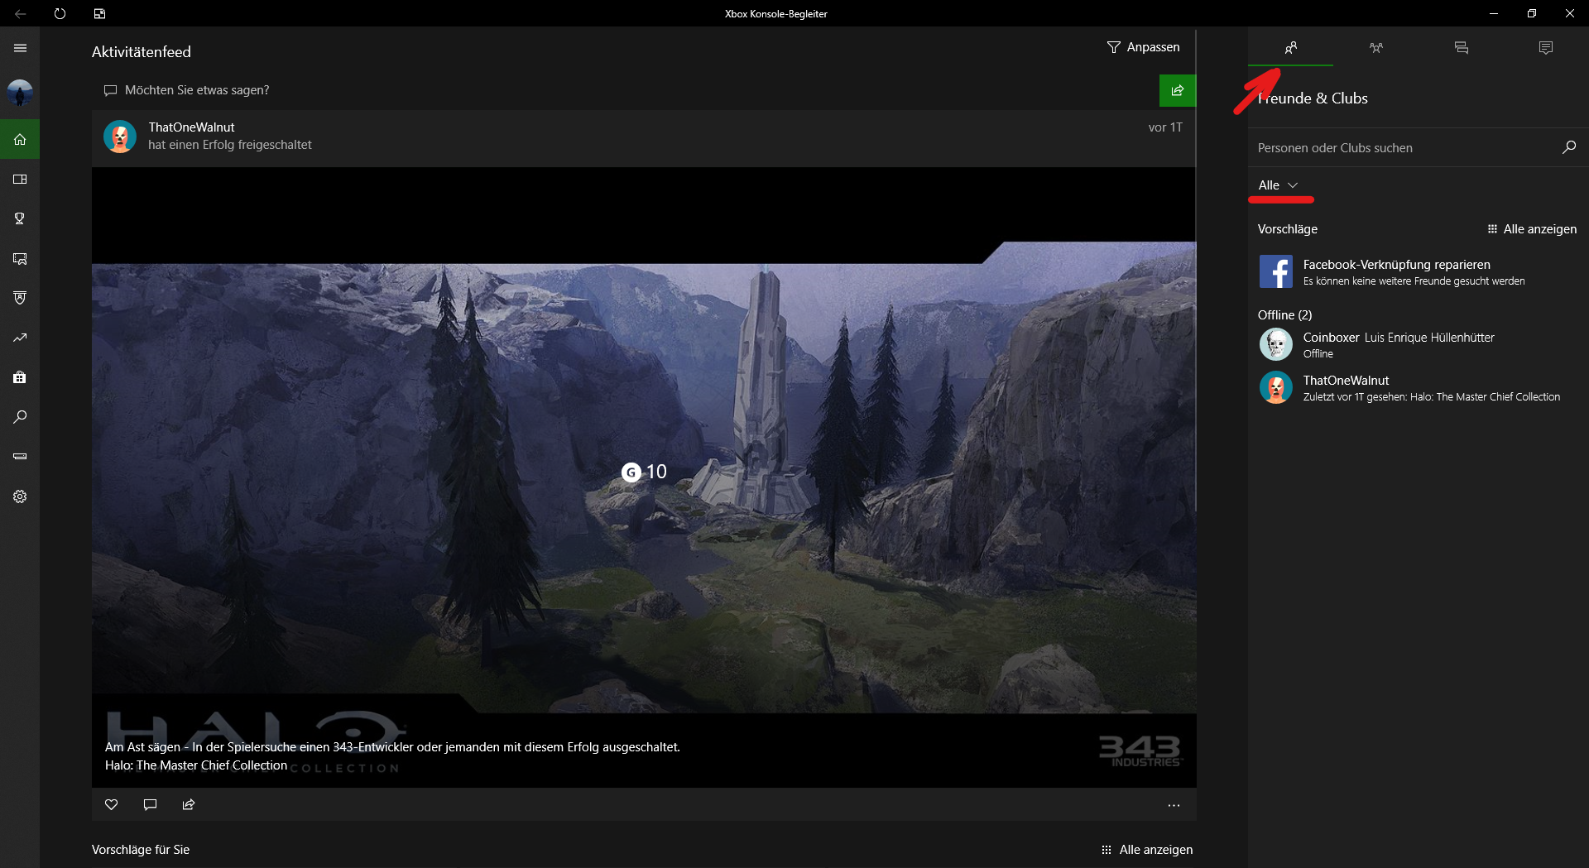
Task: Click the 'Offline (2)' group header
Action: pyautogui.click(x=1284, y=315)
